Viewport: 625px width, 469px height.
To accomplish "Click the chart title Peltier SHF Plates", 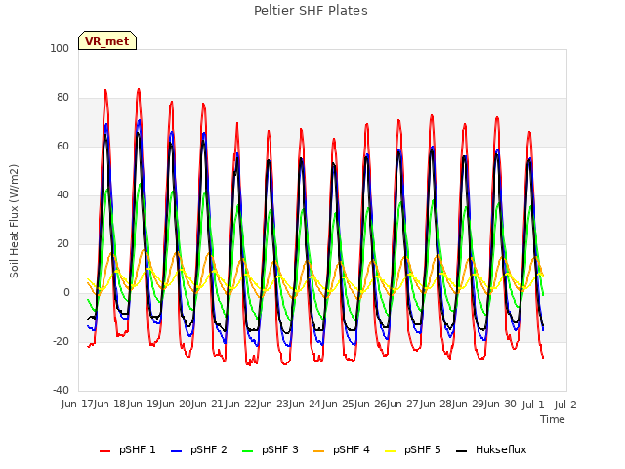I will tap(311, 11).
